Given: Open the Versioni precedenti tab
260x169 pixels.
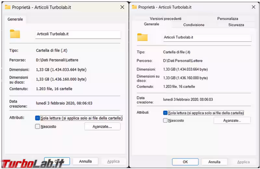Looking at the screenshot, I should [165, 19].
